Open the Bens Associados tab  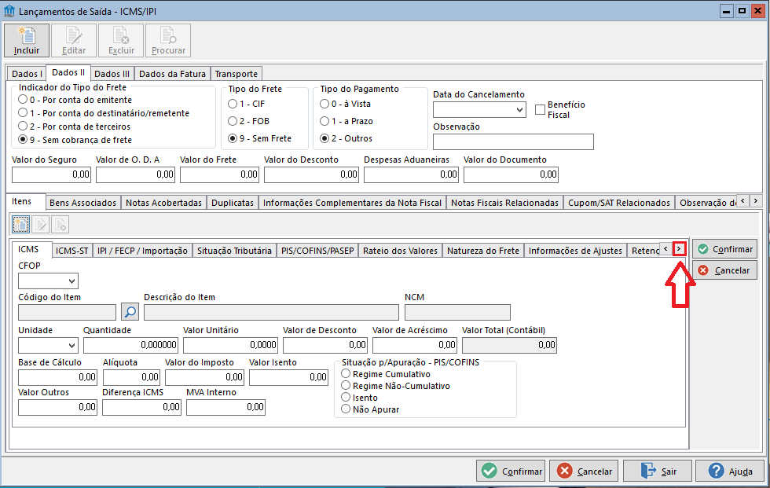tap(83, 203)
